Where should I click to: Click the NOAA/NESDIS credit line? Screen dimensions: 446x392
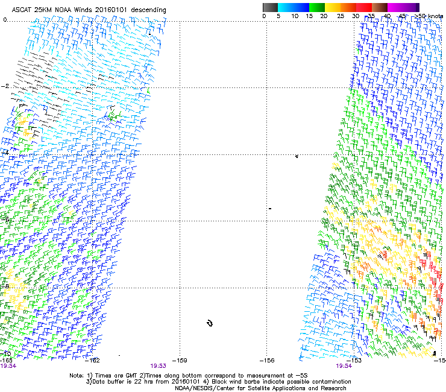pyautogui.click(x=260, y=388)
